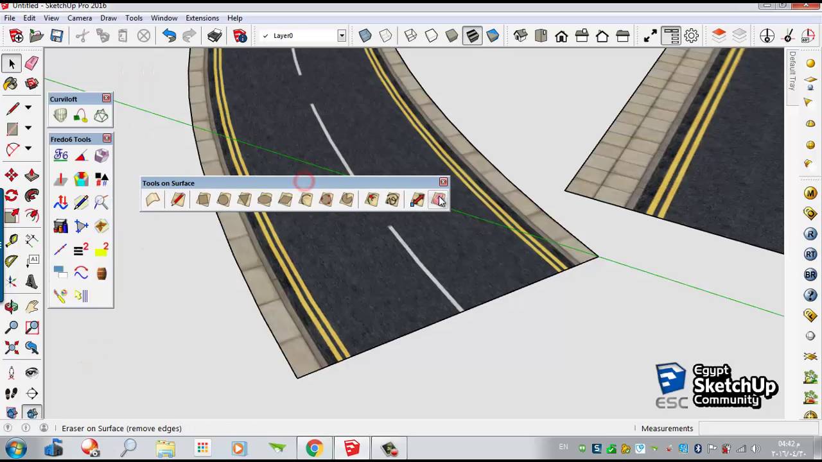Toggle the tray panel list toolbar button

tap(671, 36)
